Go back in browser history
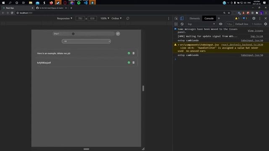This screenshot has height=151, width=269. (x=3, y=13)
